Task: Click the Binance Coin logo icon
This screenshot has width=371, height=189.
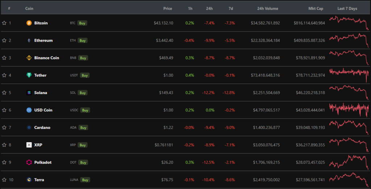Action: point(29,58)
